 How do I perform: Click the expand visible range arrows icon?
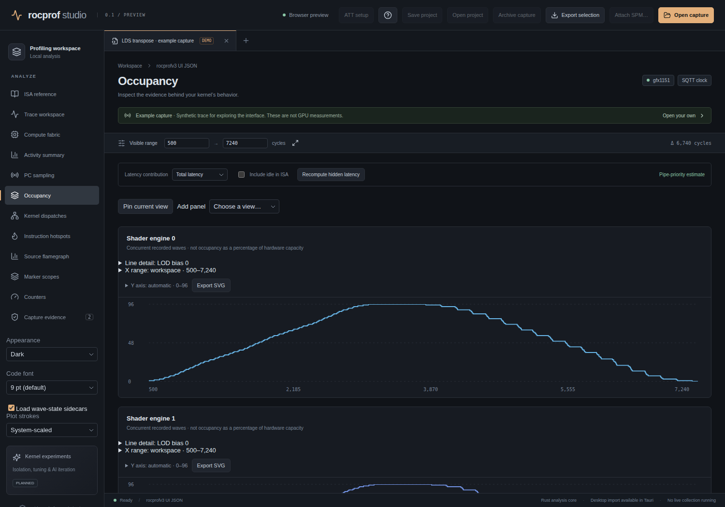295,143
